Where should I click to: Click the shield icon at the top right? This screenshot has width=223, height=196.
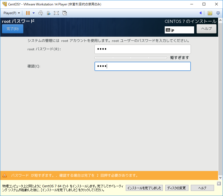218,13
